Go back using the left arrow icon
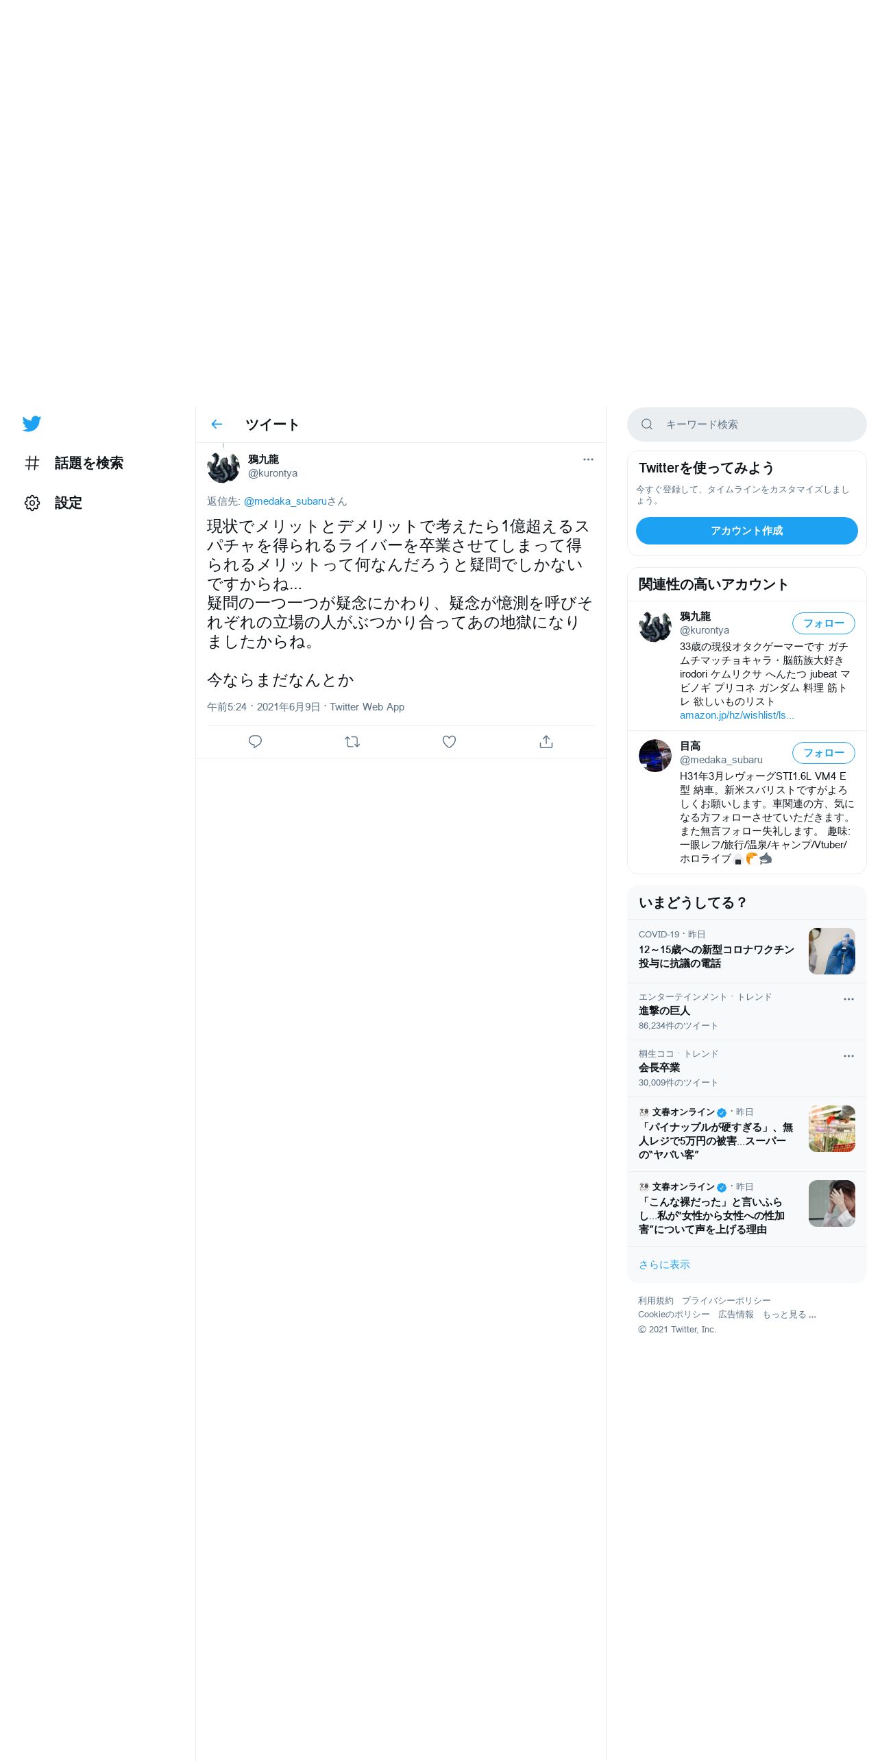The image size is (880, 1761). tap(217, 424)
